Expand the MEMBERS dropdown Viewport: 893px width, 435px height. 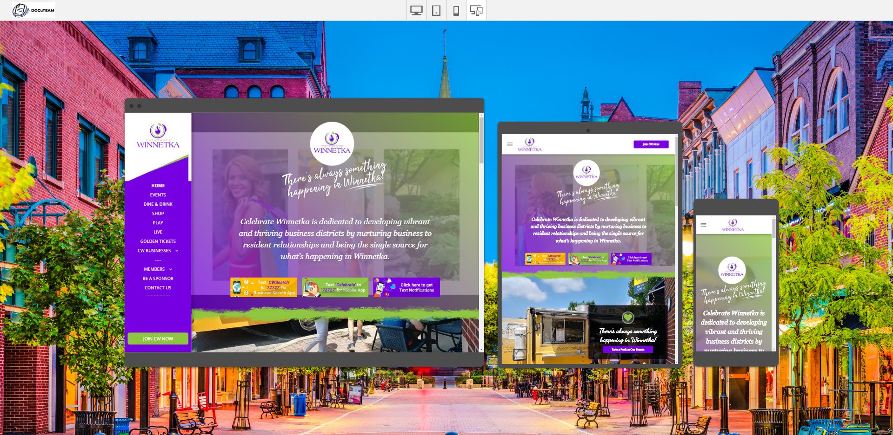click(156, 269)
